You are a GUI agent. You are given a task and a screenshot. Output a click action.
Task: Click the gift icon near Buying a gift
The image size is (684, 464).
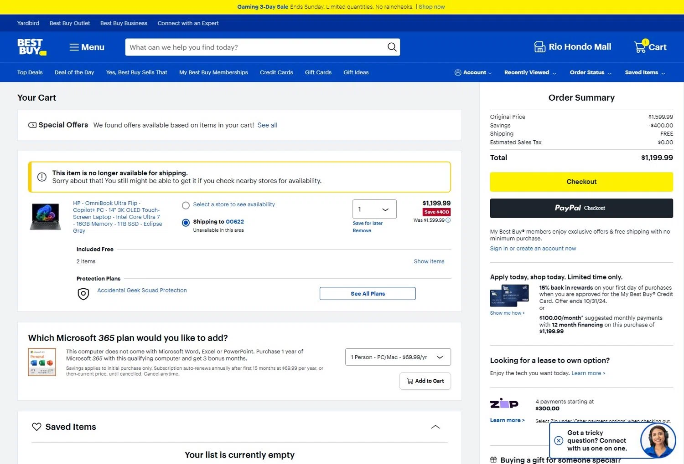tap(493, 459)
